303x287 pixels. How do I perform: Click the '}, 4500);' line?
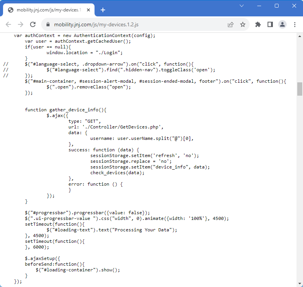point(37,236)
